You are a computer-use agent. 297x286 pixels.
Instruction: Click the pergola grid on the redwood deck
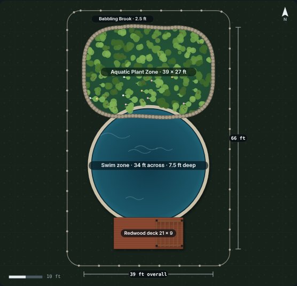pyautogui.click(x=169, y=233)
